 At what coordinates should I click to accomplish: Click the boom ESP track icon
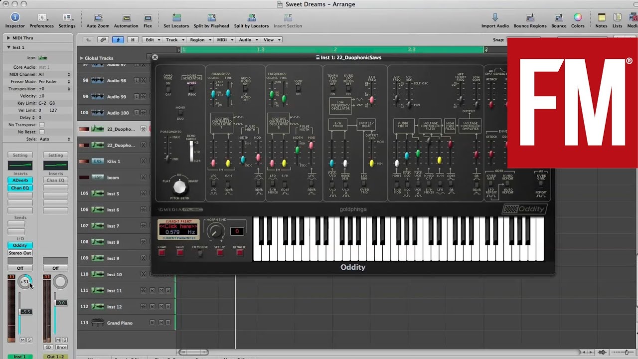[x=98, y=178]
